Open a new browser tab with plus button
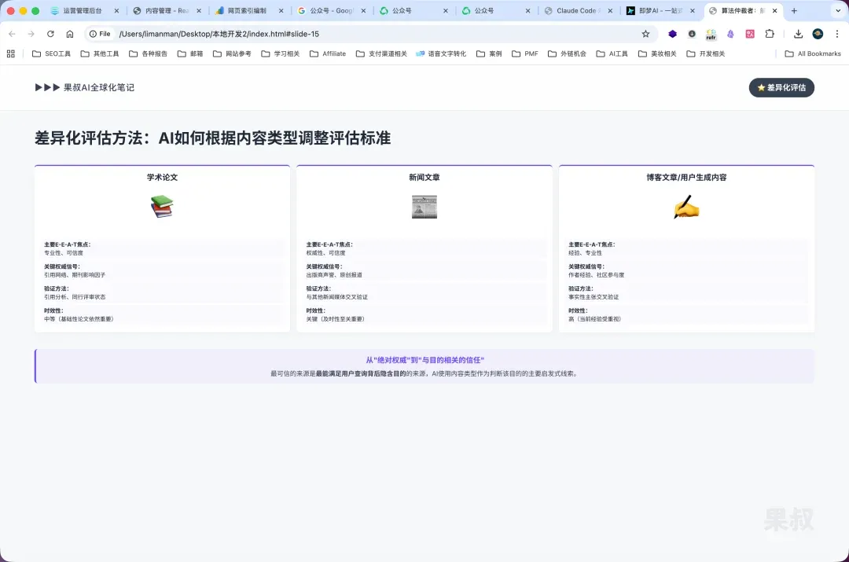 click(x=794, y=11)
